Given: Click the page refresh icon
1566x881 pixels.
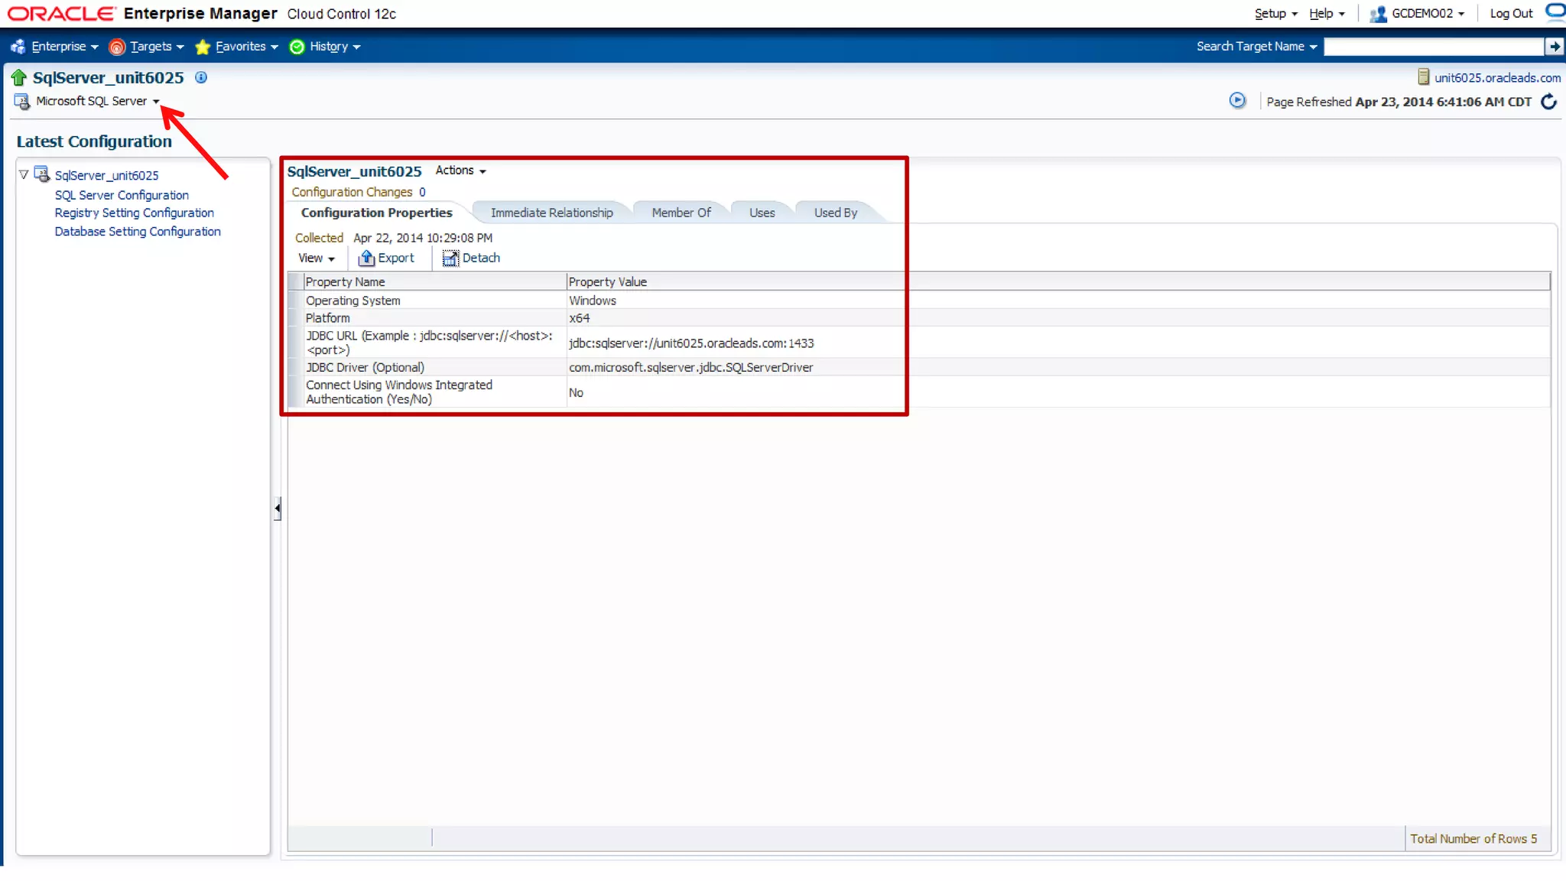Looking at the screenshot, I should click(x=1548, y=101).
